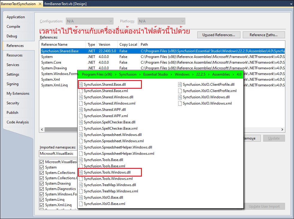
Task: Click the Remove reference button
Action: pos(252,138)
